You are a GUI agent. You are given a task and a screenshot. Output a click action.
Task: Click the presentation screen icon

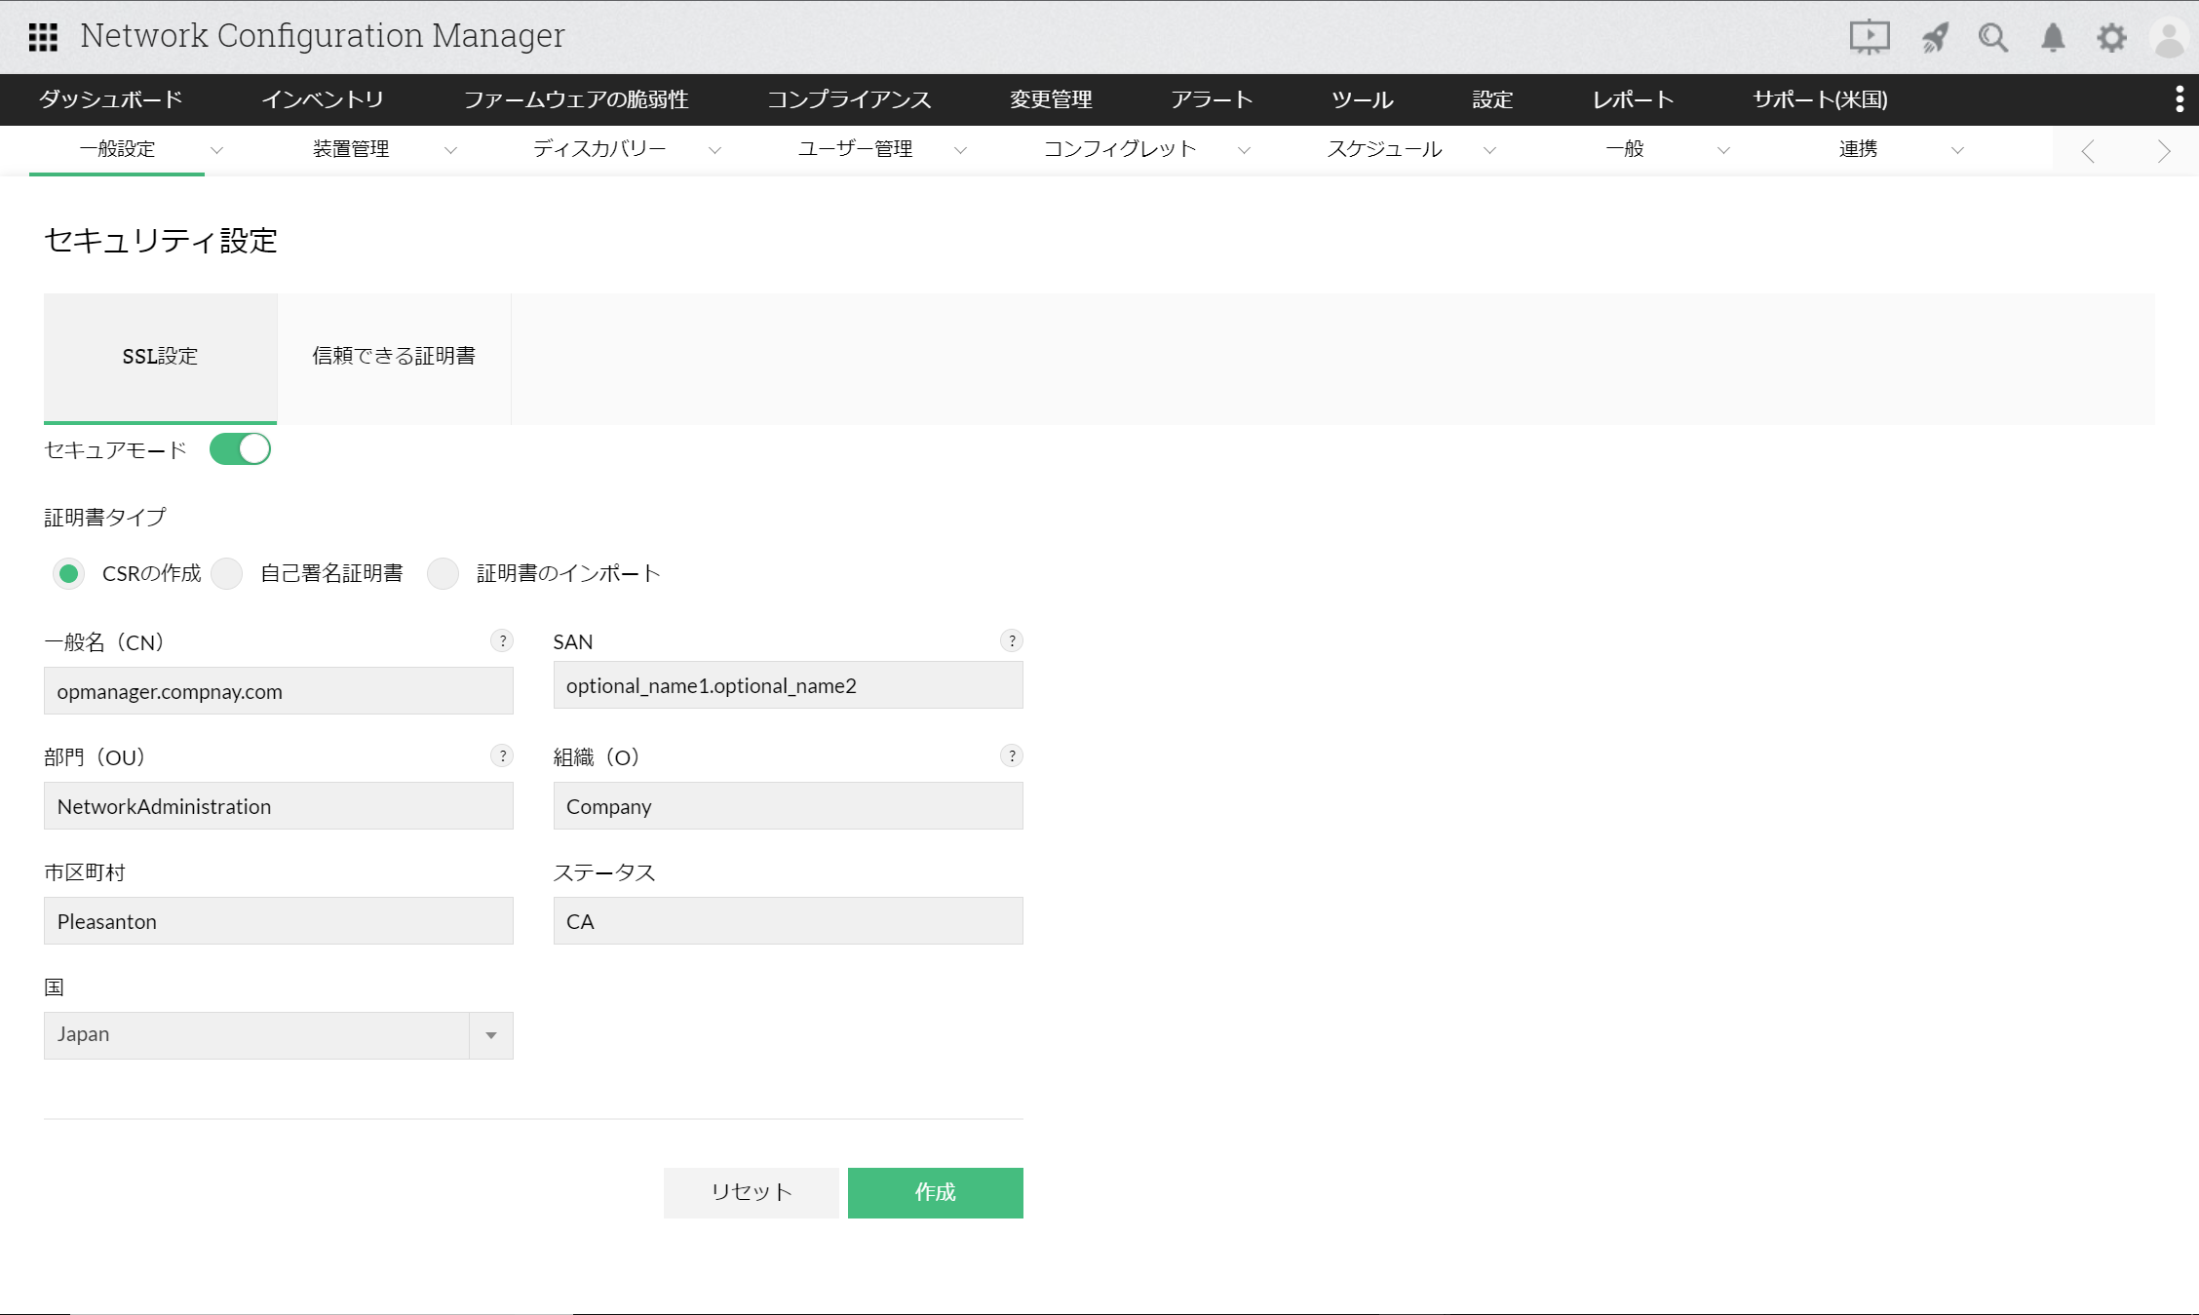pos(1869,37)
